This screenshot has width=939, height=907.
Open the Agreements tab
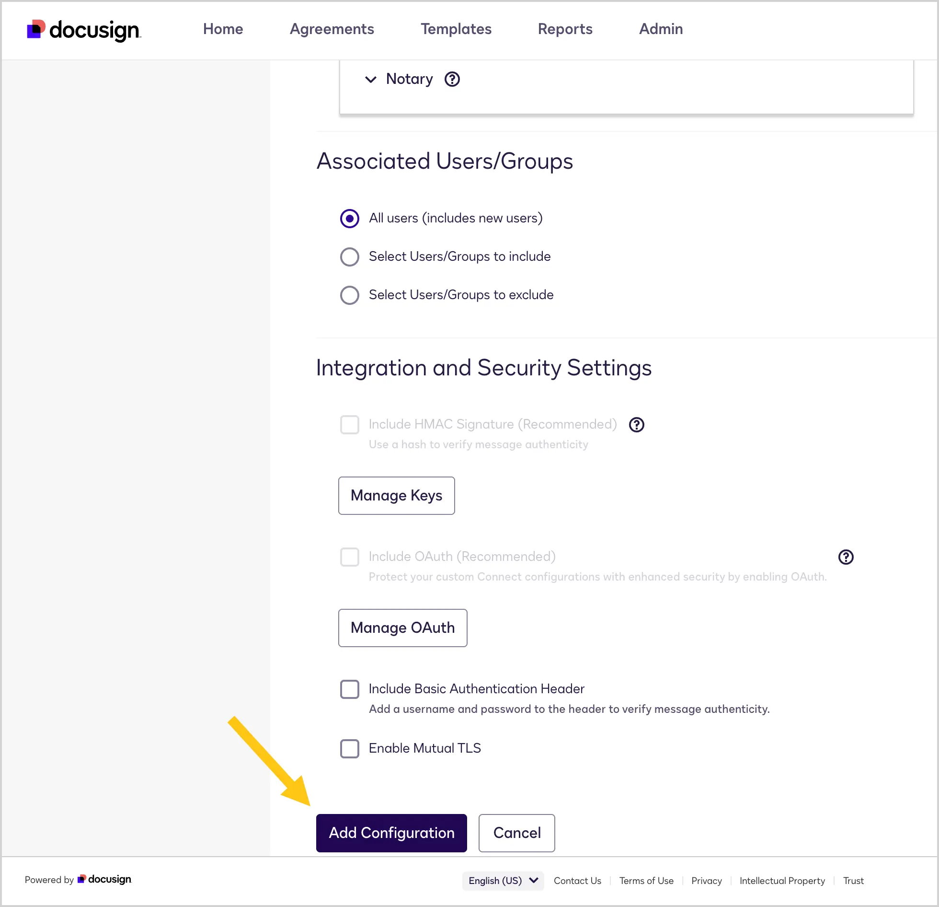tap(332, 29)
